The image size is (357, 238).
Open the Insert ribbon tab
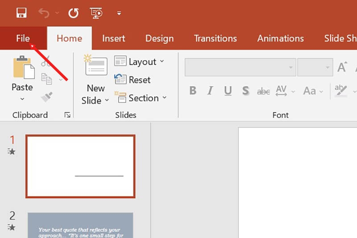pos(114,38)
